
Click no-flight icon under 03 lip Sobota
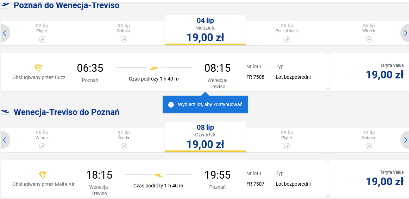click(x=124, y=39)
